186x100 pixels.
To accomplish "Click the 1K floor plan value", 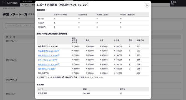I will click(x=121, y=93).
